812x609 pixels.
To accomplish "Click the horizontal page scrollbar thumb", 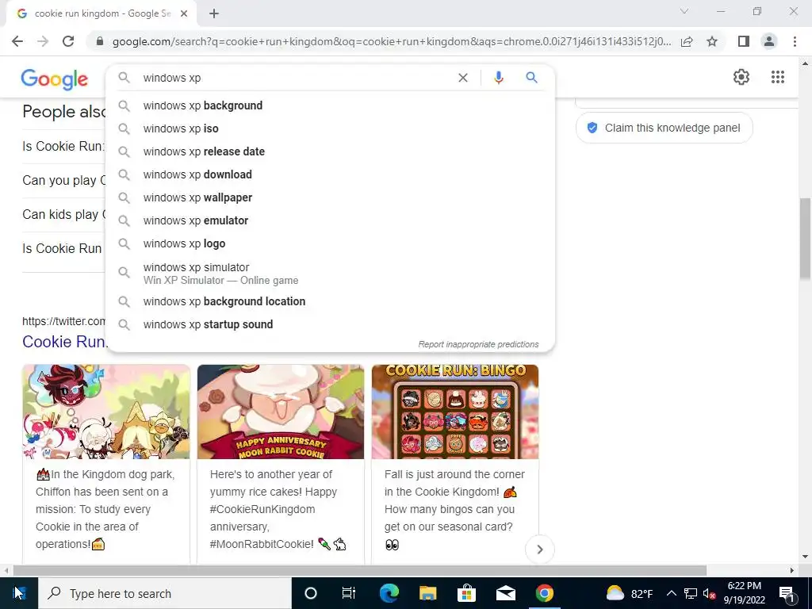I will (x=359, y=570).
